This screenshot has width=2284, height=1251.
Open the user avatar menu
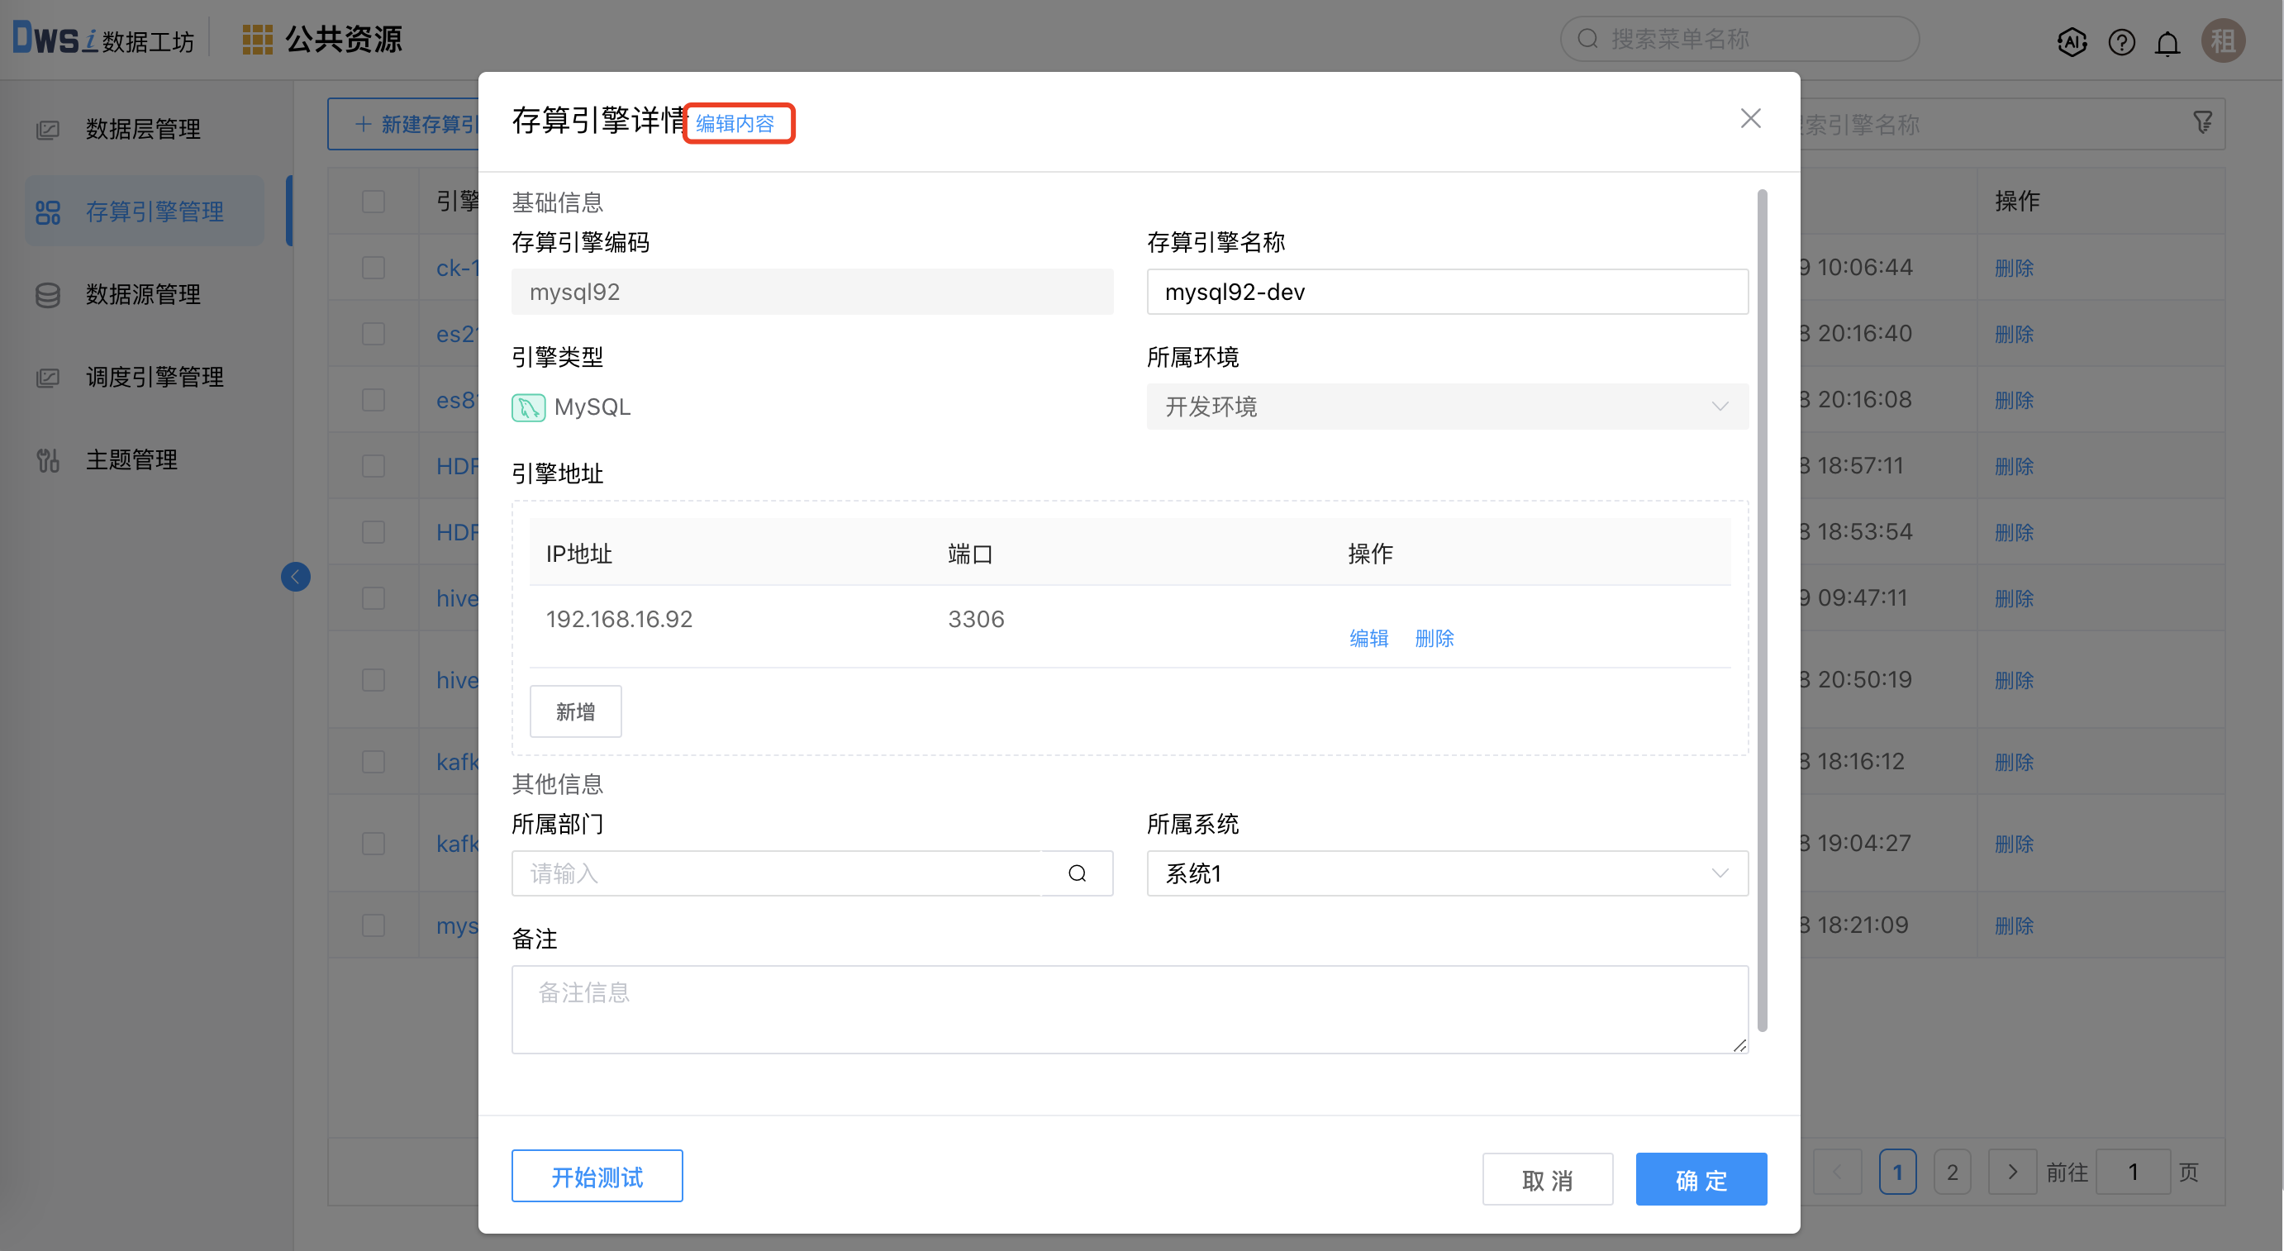2223,40
